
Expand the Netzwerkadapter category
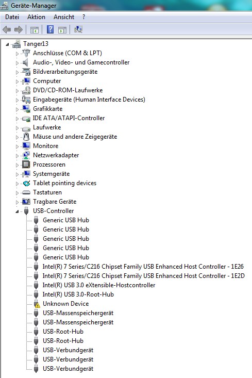tap(17, 156)
